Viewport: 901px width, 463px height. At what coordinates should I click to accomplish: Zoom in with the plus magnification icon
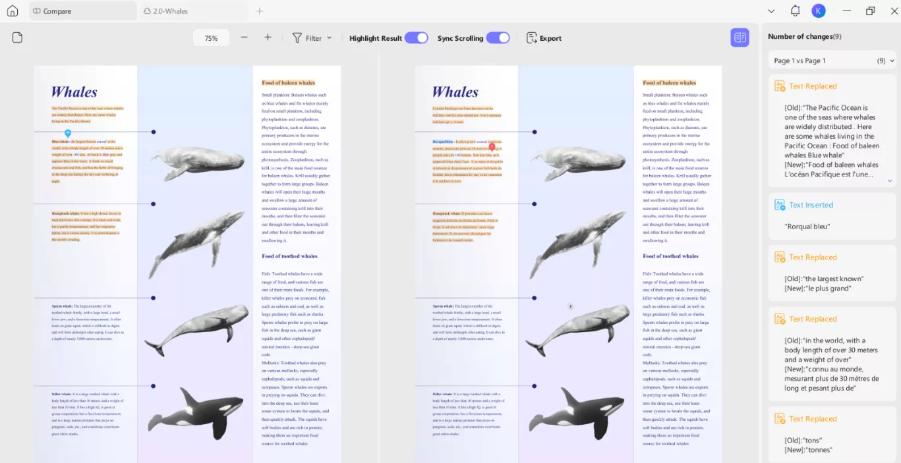(268, 38)
